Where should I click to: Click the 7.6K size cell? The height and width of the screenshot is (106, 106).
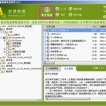pos(95,44)
